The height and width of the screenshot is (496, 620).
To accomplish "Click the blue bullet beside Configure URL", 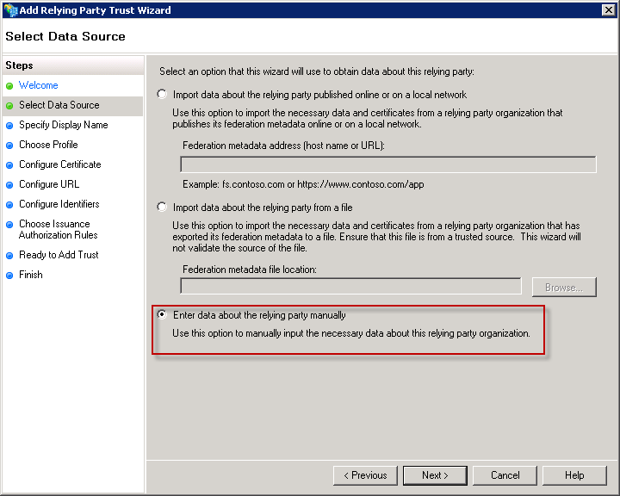I will tap(9, 185).
